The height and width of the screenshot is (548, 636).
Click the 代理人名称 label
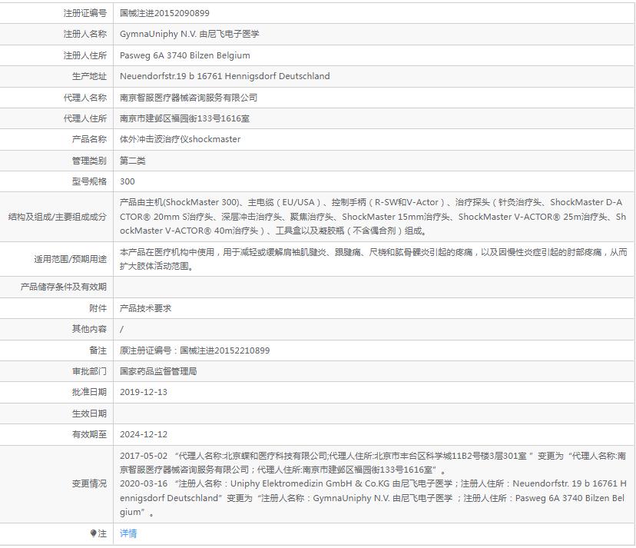tap(84, 98)
